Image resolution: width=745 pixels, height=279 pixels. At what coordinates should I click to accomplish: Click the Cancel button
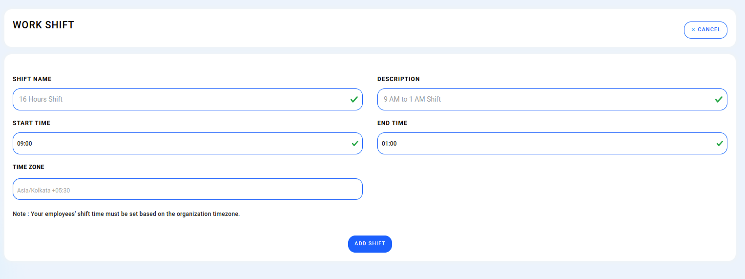click(x=705, y=30)
